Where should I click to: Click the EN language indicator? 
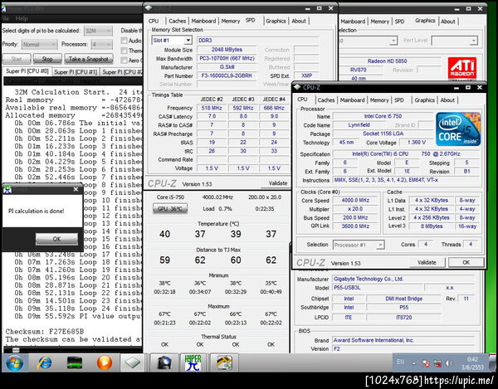pos(401,362)
